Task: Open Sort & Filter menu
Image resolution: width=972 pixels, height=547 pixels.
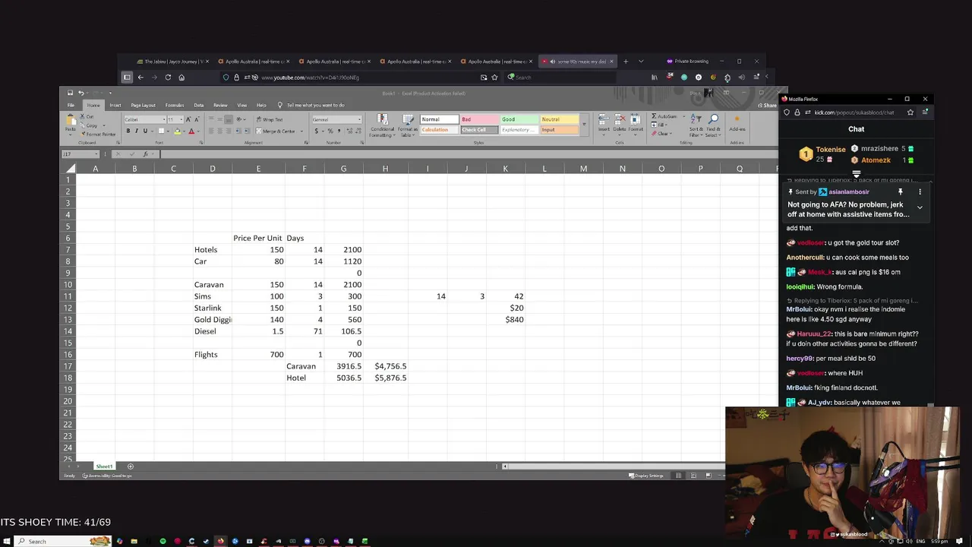Action: [696, 125]
